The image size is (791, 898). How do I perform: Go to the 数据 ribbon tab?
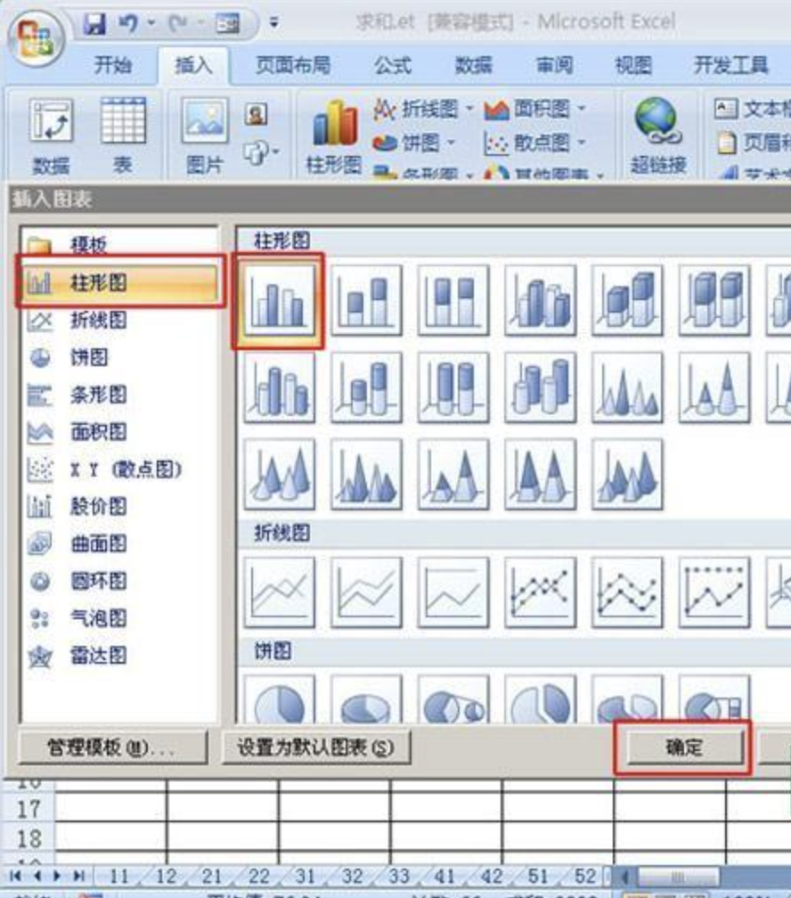473,65
